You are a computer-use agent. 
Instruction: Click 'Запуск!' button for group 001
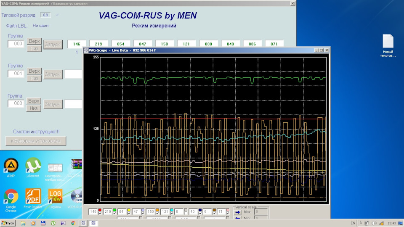(x=53, y=74)
